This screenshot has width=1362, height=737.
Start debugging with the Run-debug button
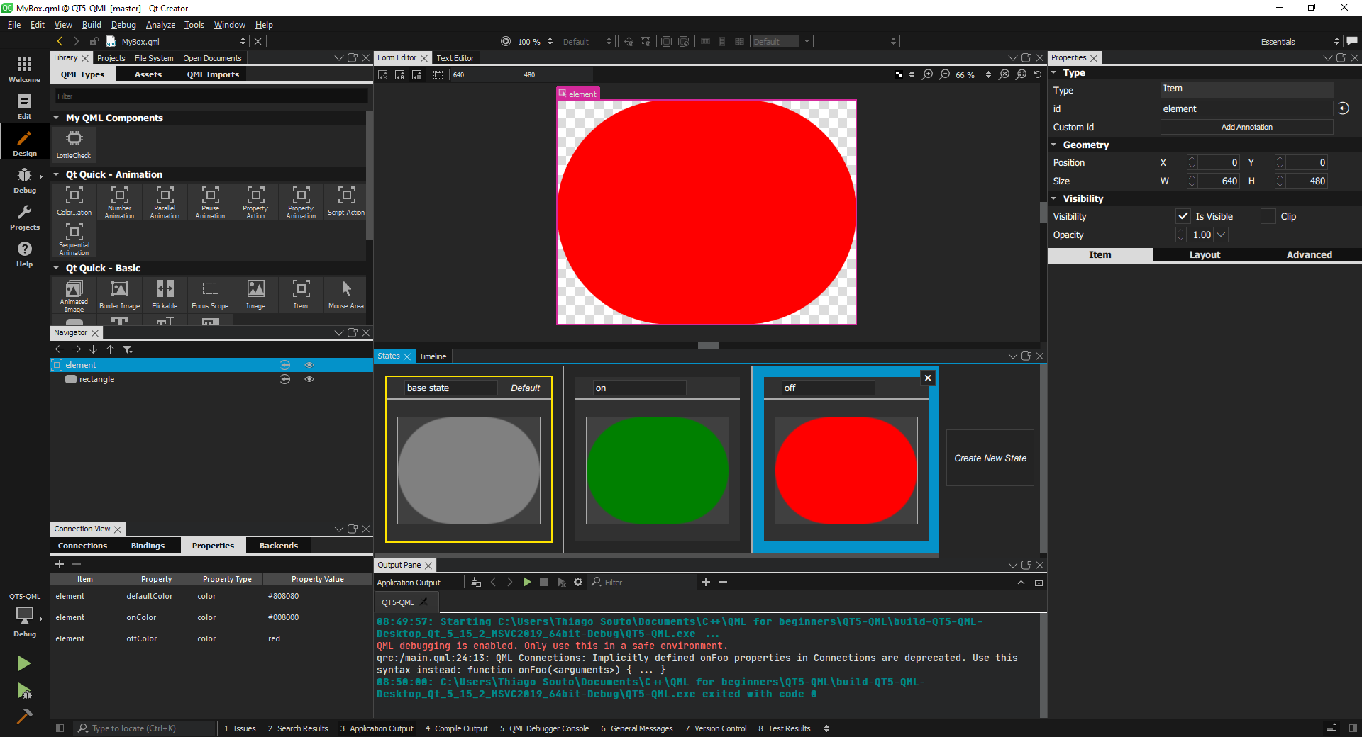(24, 691)
